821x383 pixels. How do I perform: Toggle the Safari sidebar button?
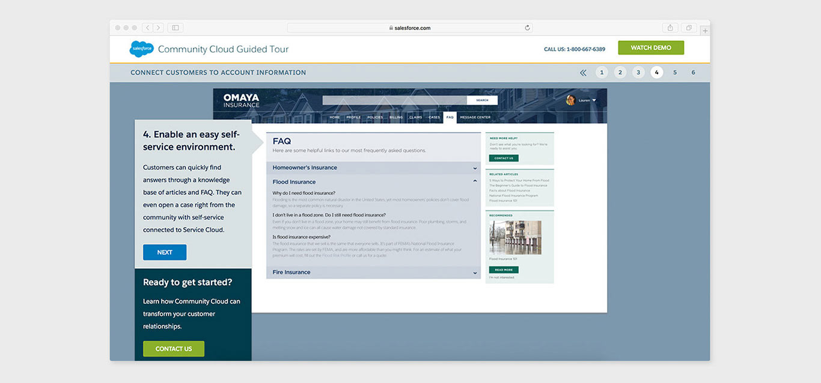coord(175,28)
